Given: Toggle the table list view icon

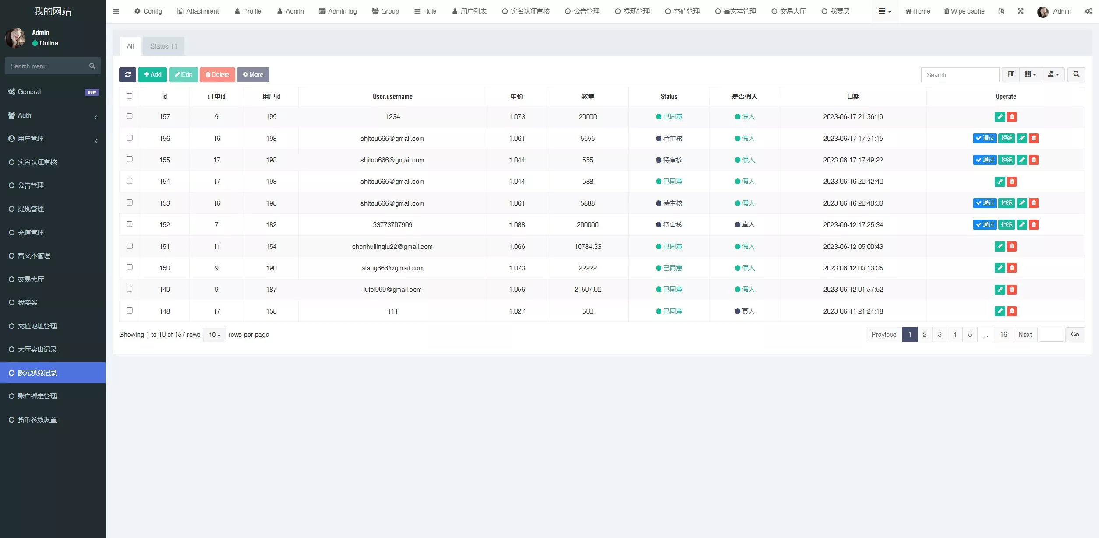Looking at the screenshot, I should pos(1011,75).
